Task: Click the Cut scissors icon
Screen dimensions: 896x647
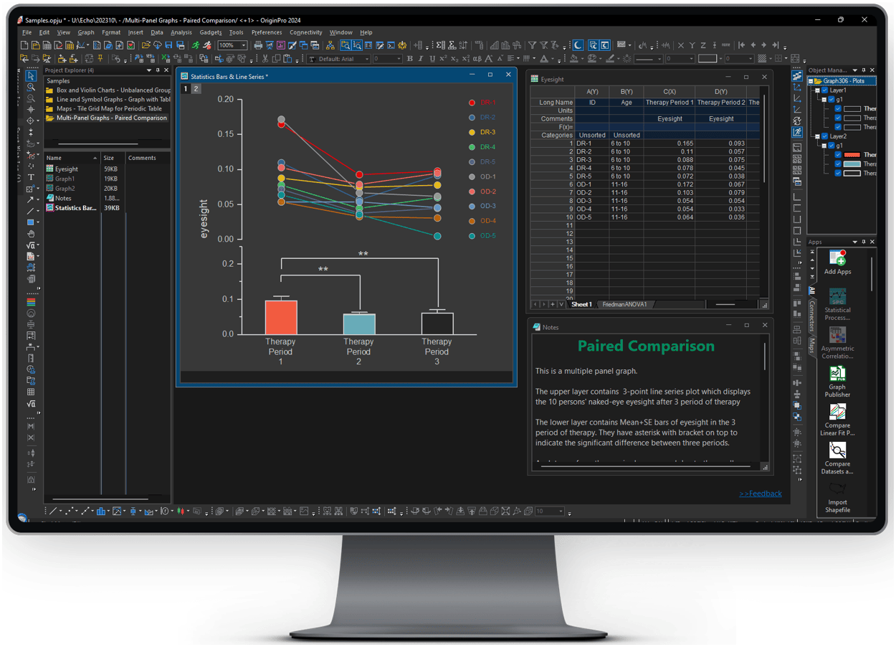Action: point(265,59)
